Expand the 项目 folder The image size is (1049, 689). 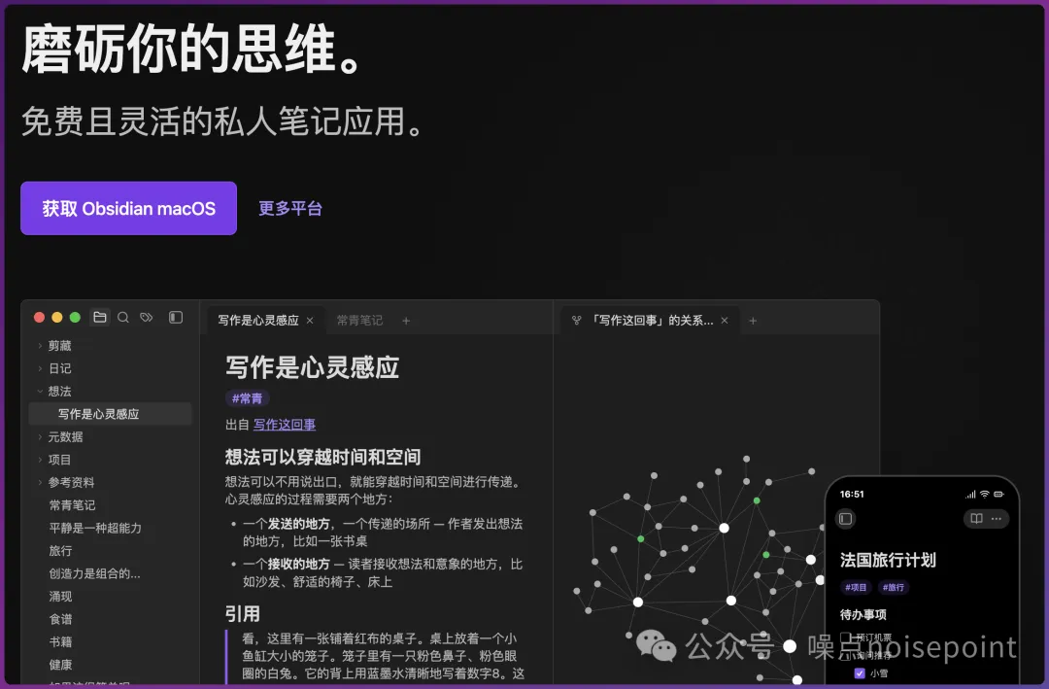click(x=40, y=460)
